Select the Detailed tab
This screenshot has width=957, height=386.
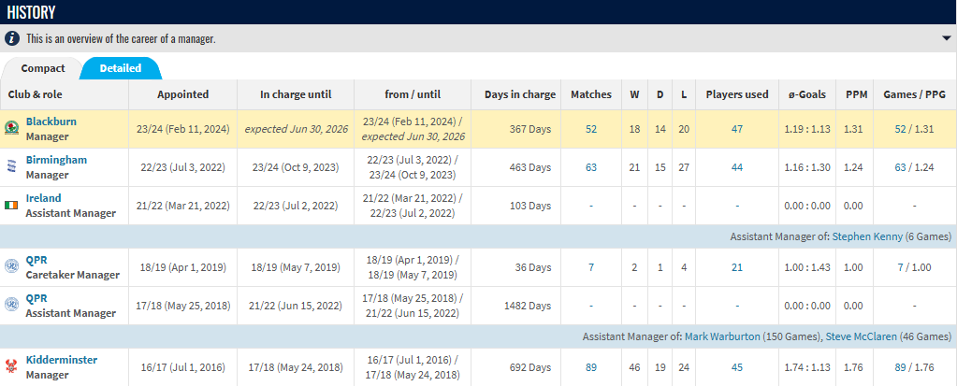point(121,68)
